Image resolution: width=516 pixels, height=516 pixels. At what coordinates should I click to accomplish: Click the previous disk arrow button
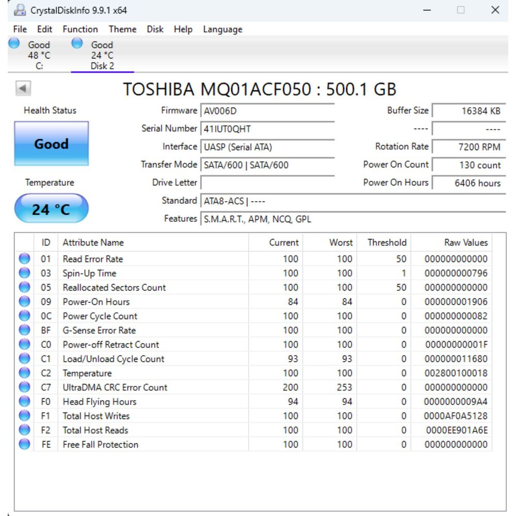point(23,88)
